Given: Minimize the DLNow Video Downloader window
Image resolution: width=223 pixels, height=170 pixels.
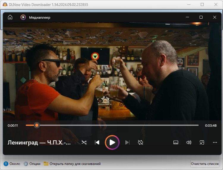Looking at the screenshot, I should (189, 4).
